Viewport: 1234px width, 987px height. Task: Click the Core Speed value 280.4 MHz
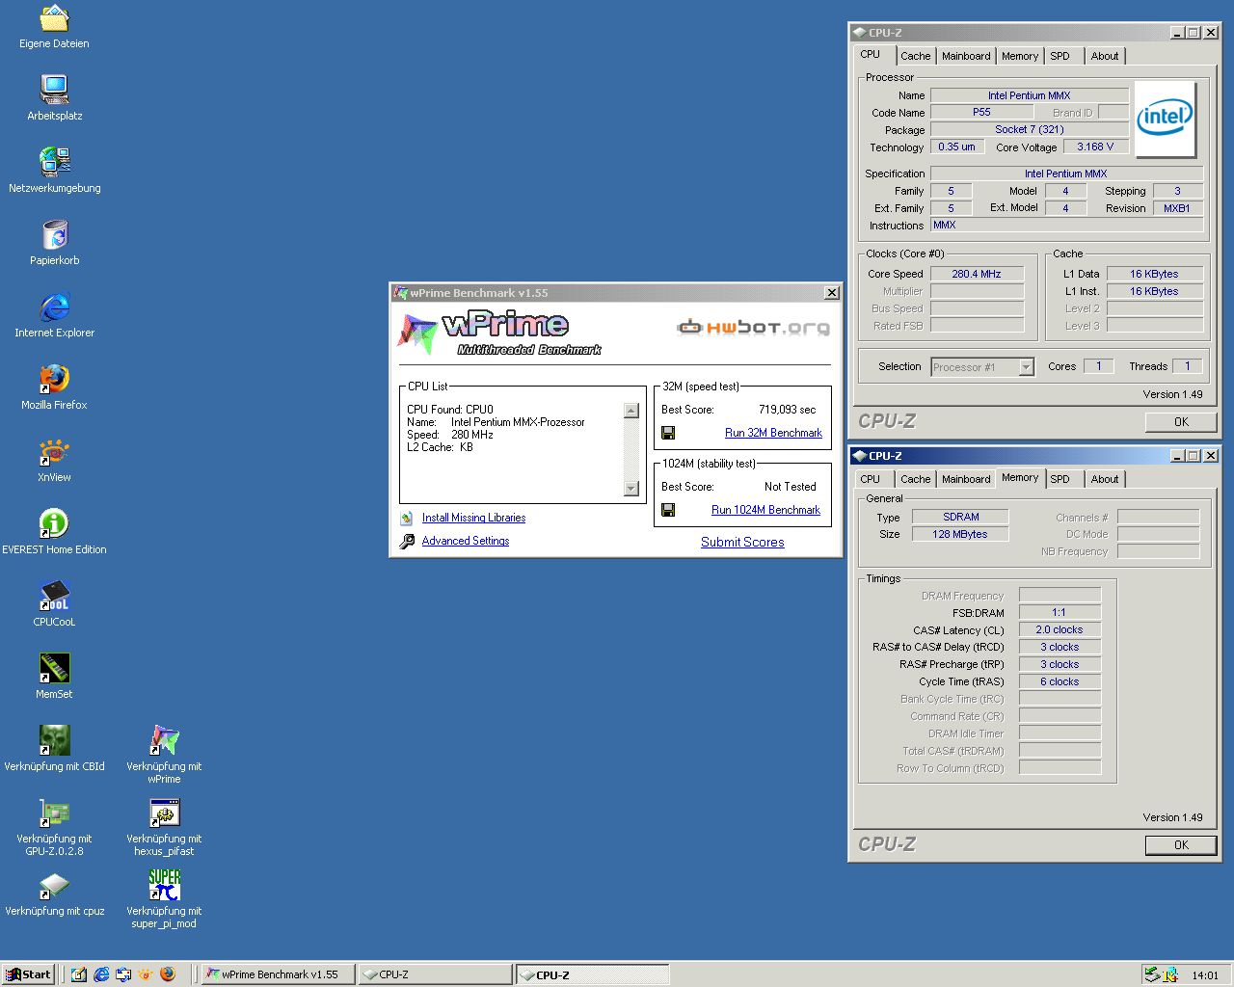[977, 274]
